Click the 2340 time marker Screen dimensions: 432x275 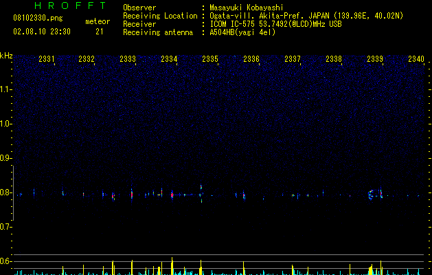(x=416, y=58)
